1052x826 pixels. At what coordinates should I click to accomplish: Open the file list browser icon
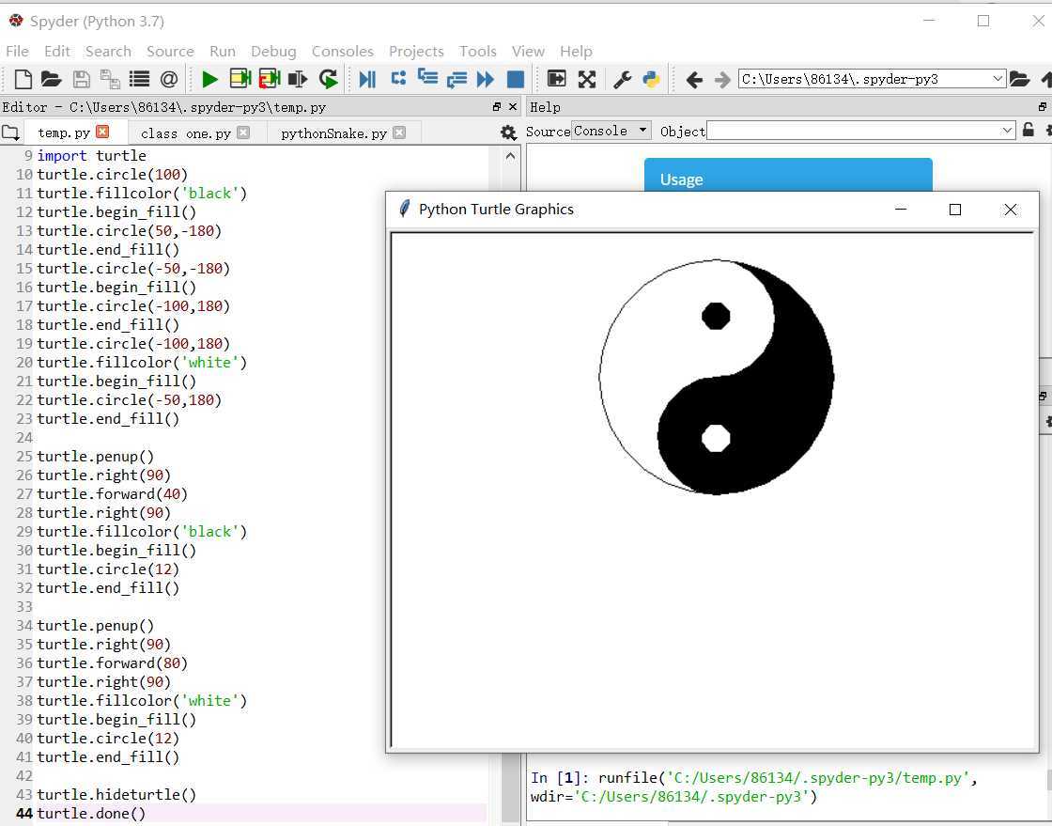[140, 79]
